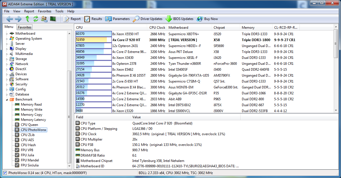
Task: Switch to the Favorites tab
Action: click(x=25, y=27)
